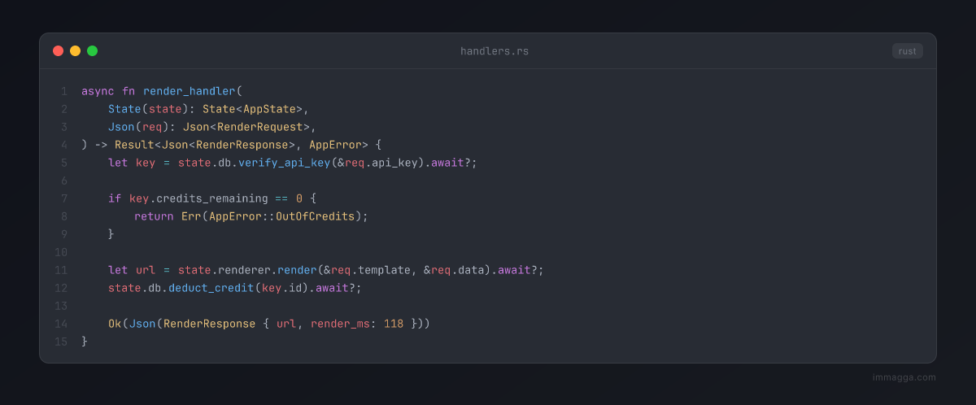Click line number 15 in the gutter
The image size is (976, 405).
[61, 342]
